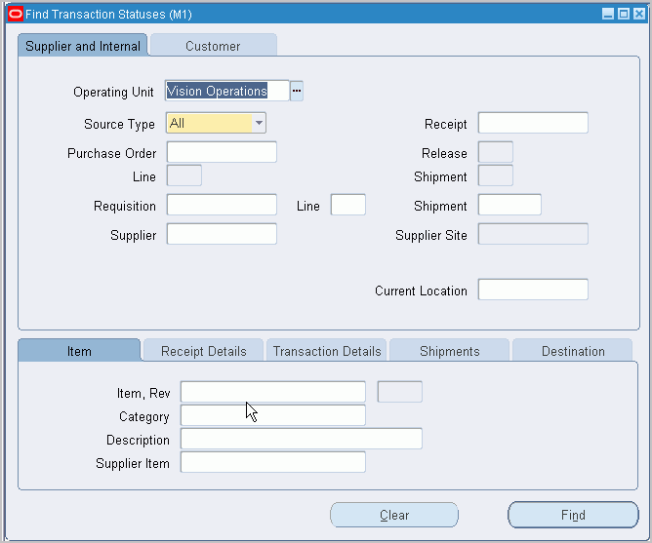The width and height of the screenshot is (652, 543).
Task: Click the Receipt field
Action: click(x=533, y=123)
